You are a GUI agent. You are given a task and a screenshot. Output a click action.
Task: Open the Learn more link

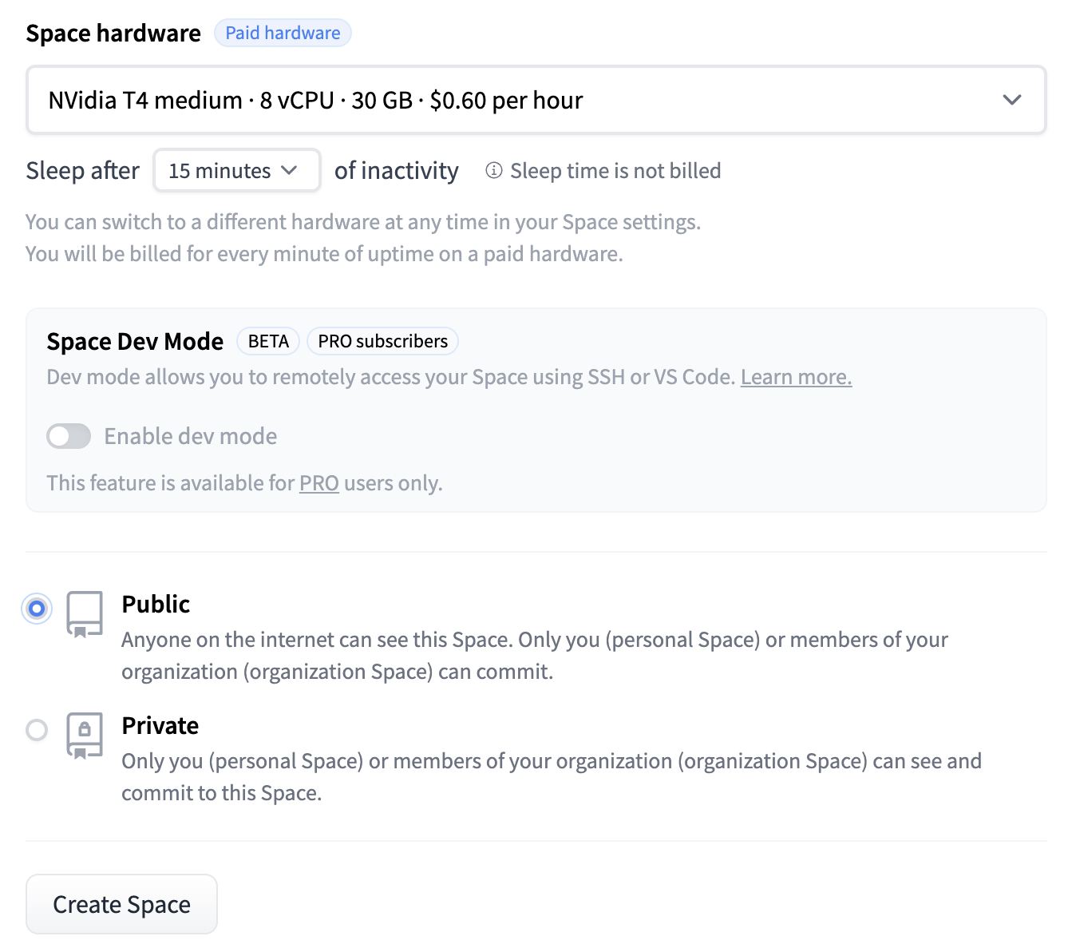795,376
